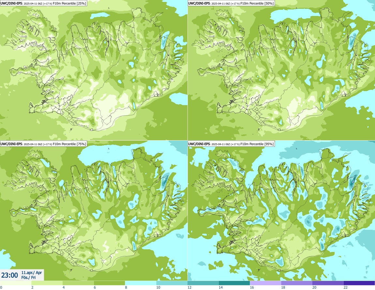Click the F10m Percentile [75%] panel title
This screenshot has width=375, height=290.
[x=43, y=144]
